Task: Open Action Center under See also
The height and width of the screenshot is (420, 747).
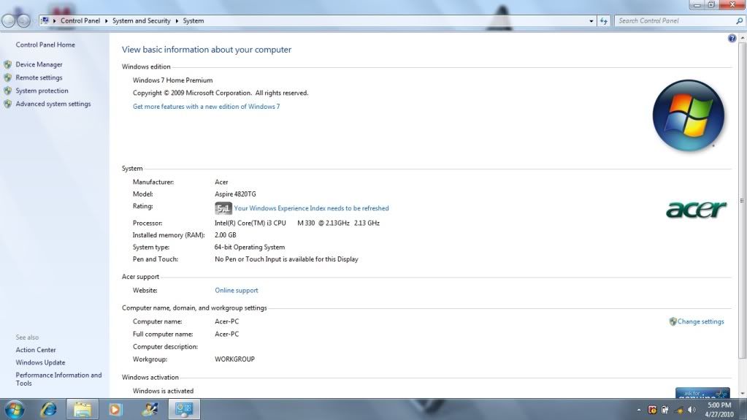Action: pyautogui.click(x=36, y=349)
